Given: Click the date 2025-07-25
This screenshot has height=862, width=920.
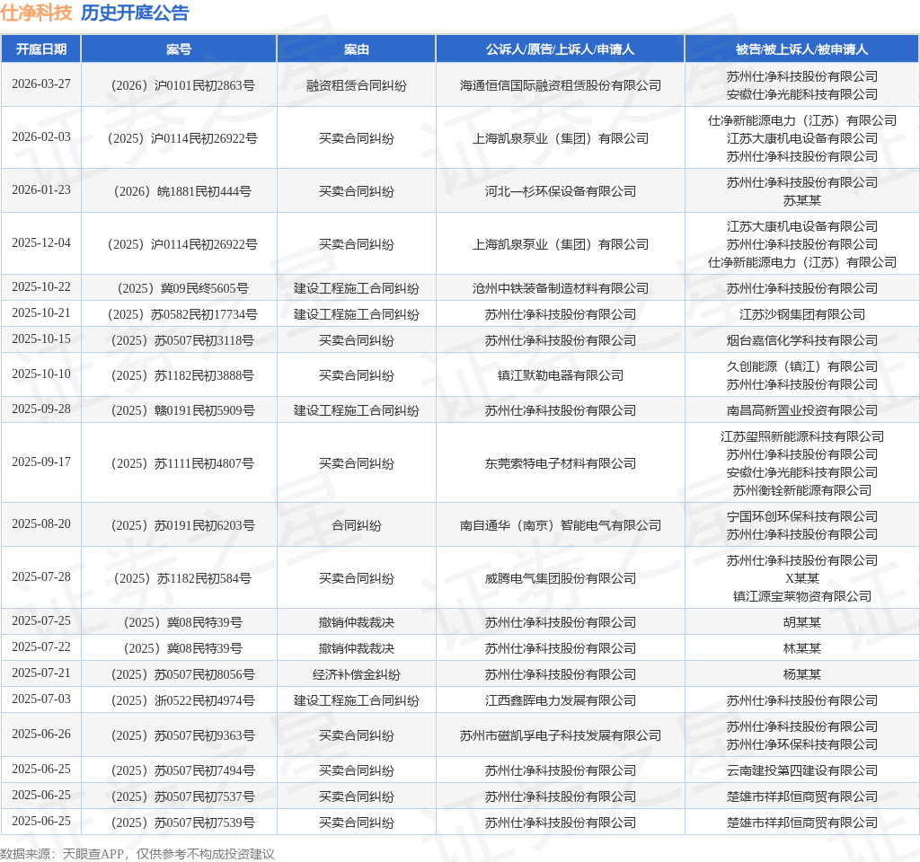Looking at the screenshot, I should 41,620.
